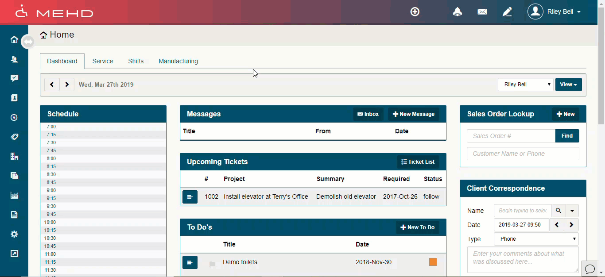Viewport: 605px width, 277px height.
Task: Switch to the Service tab
Action: (103, 61)
